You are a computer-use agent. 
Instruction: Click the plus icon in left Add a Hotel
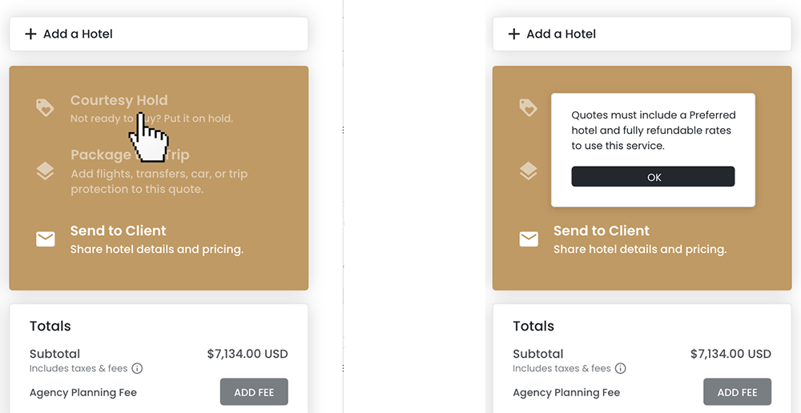coord(30,34)
